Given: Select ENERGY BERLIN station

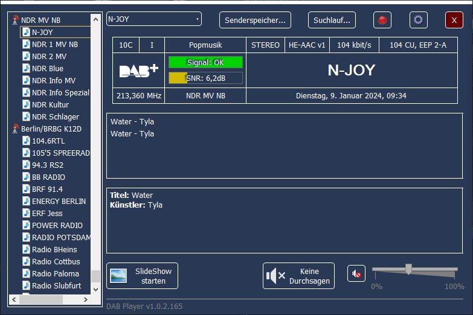Looking at the screenshot, I should [x=59, y=201].
